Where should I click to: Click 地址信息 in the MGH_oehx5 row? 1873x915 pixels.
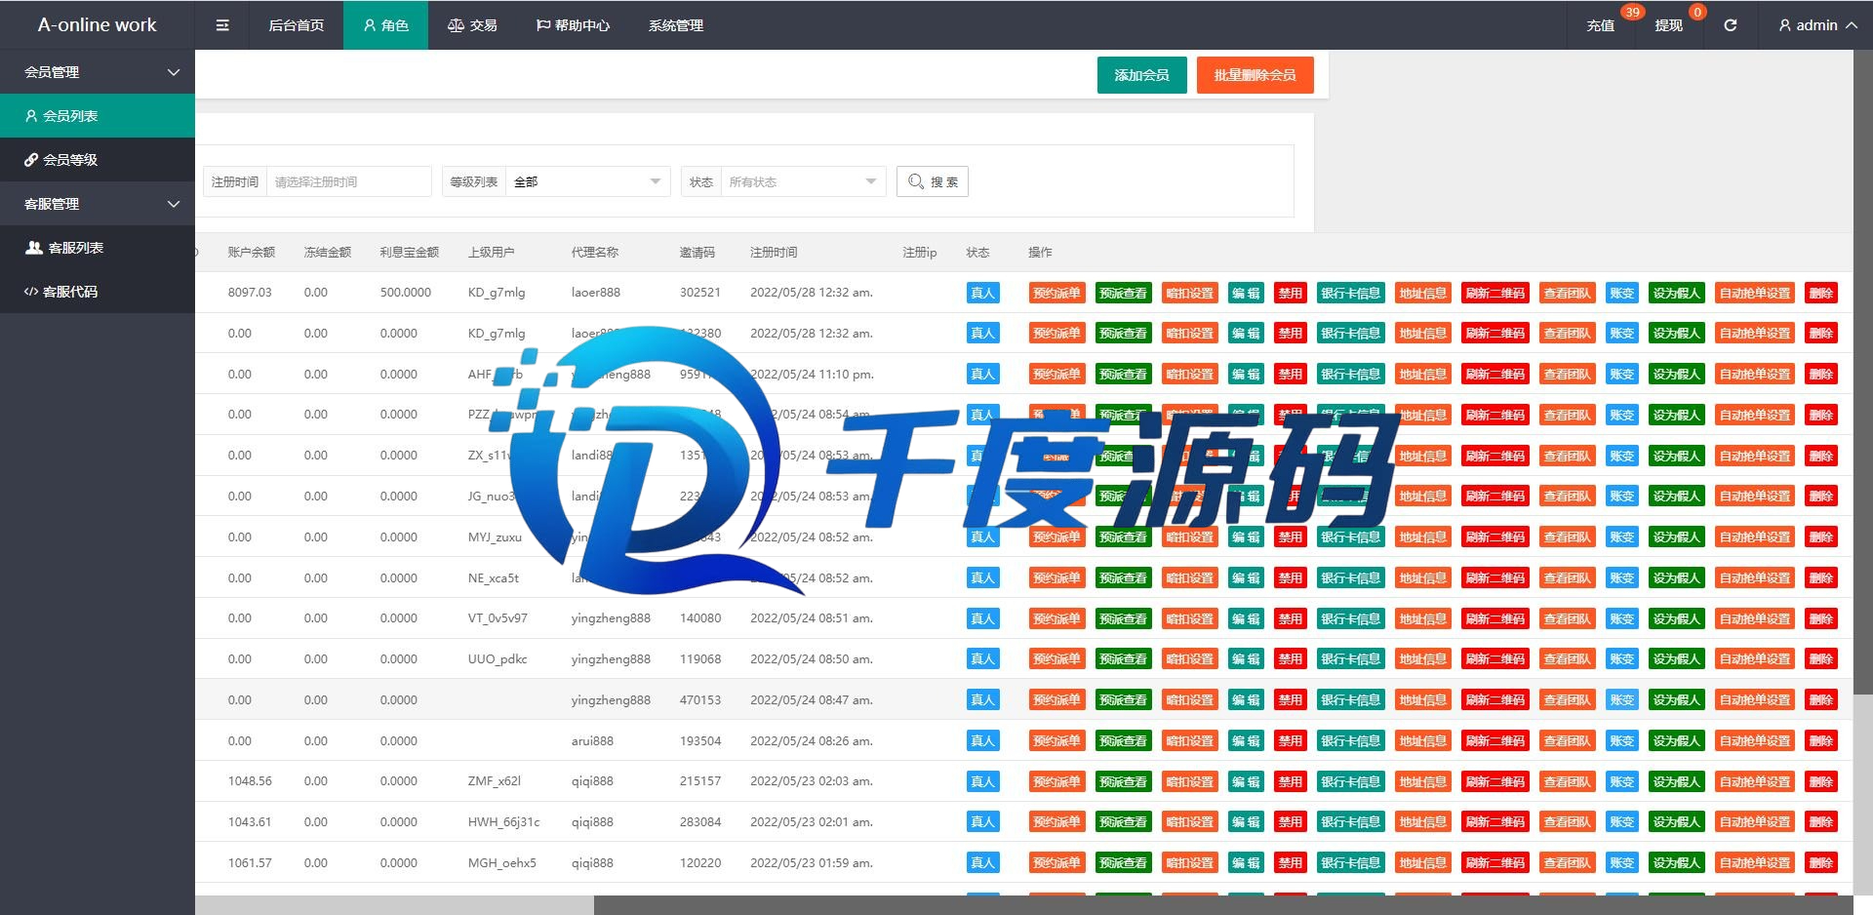tap(1423, 863)
